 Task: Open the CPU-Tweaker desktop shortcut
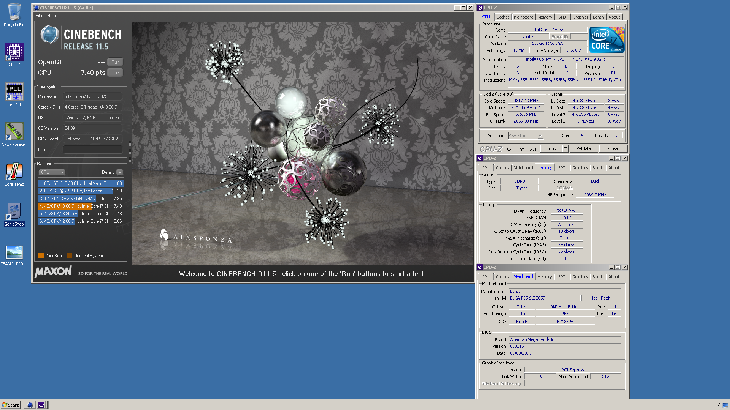click(x=14, y=134)
